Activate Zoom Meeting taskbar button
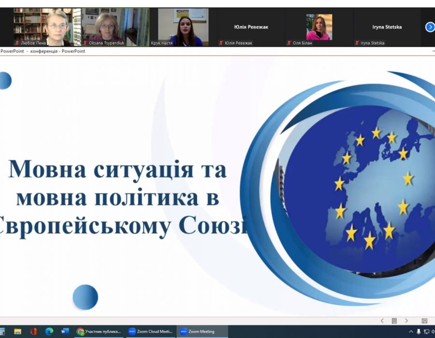Image resolution: width=435 pixels, height=338 pixels. [x=202, y=331]
